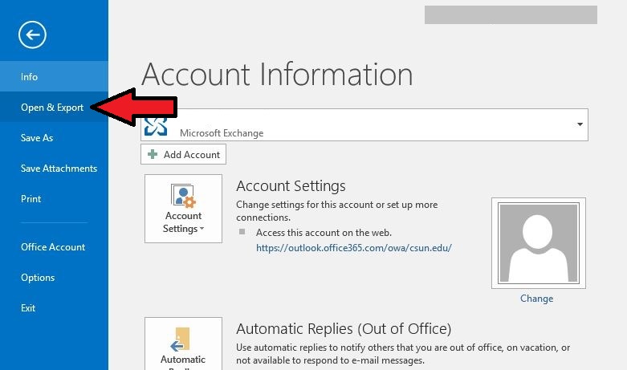Open the Account Settings icon button
Viewport: 627px width, 370px height.
pos(183,208)
